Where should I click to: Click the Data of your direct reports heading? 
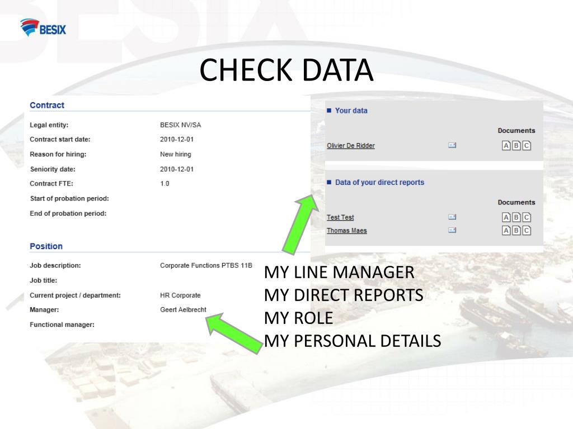point(380,183)
